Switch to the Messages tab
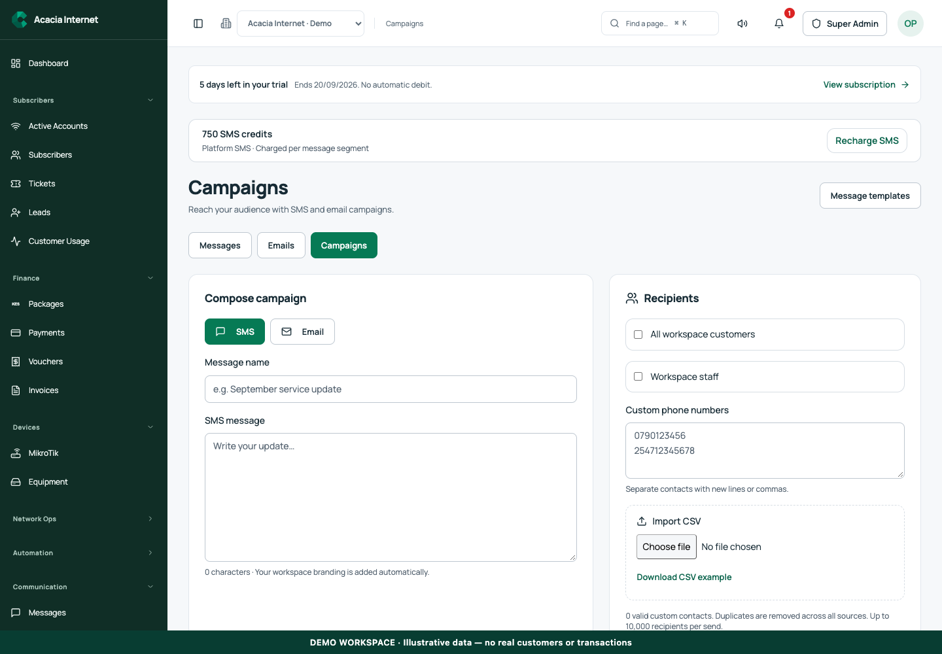Image resolution: width=942 pixels, height=654 pixels. [x=220, y=245]
